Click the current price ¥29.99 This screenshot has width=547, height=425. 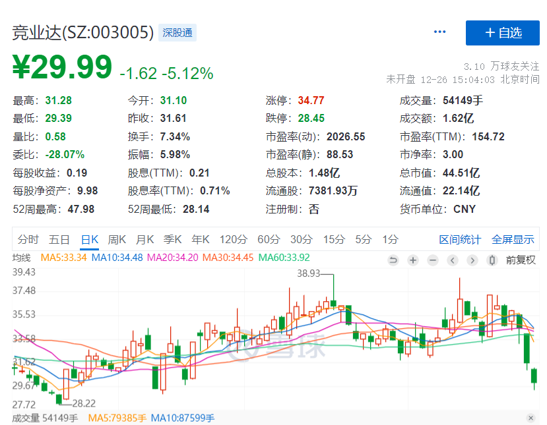(x=62, y=67)
